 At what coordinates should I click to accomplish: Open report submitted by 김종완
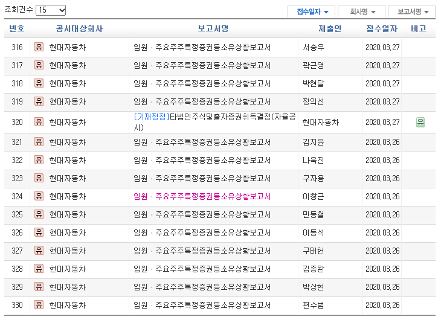click(x=202, y=269)
